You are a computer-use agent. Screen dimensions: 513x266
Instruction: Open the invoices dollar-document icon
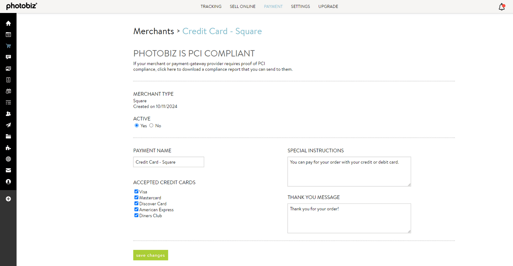point(8,80)
